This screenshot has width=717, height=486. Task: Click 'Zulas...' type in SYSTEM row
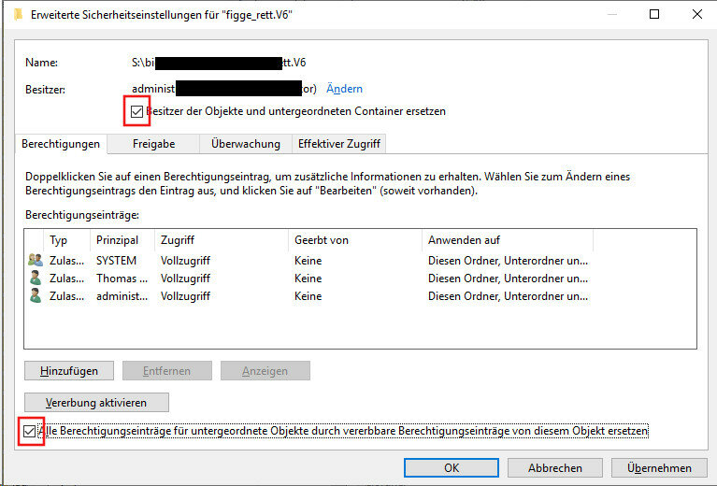click(x=66, y=261)
